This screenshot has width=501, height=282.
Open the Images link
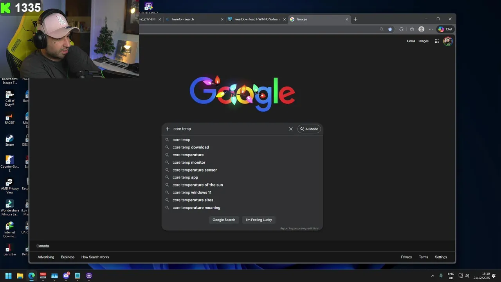424,41
